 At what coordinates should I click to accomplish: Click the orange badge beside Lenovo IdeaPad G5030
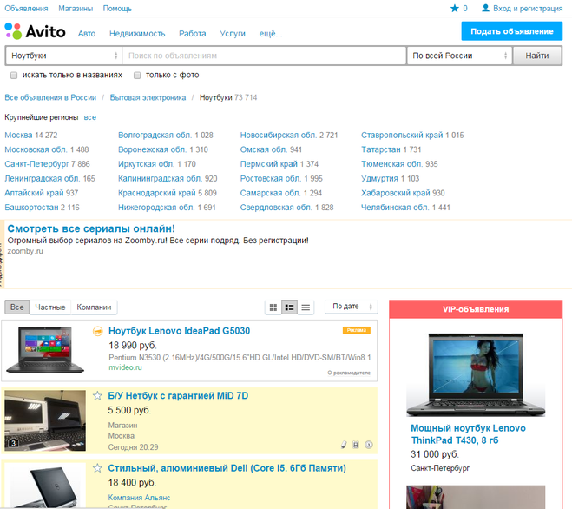(x=98, y=331)
